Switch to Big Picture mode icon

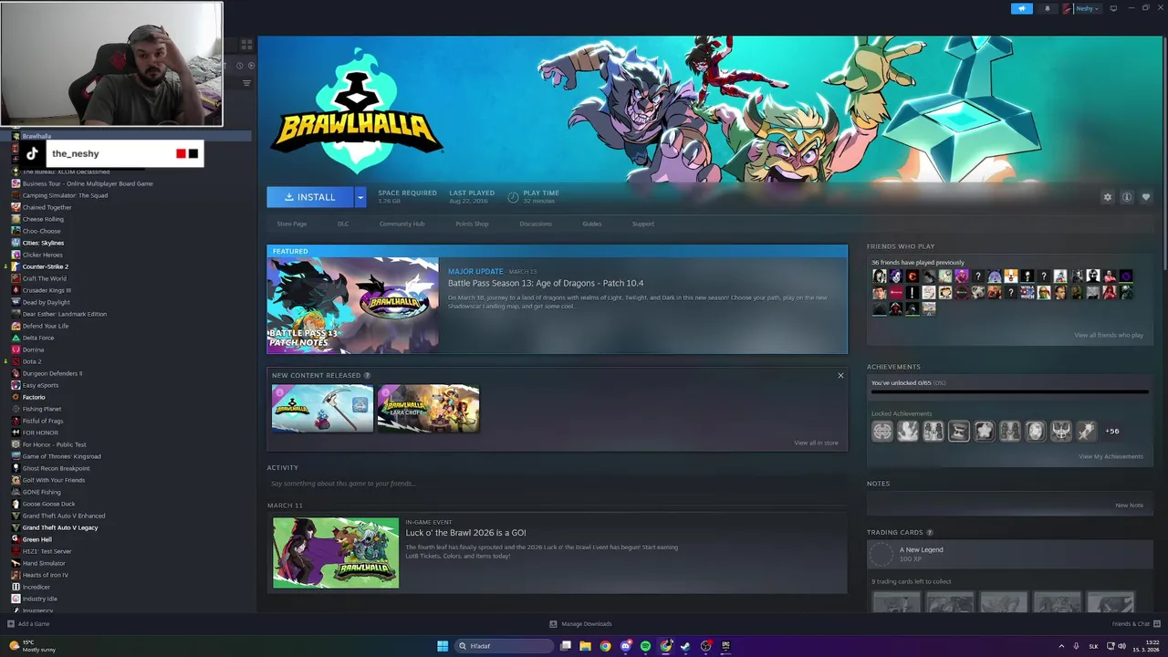click(x=1113, y=8)
